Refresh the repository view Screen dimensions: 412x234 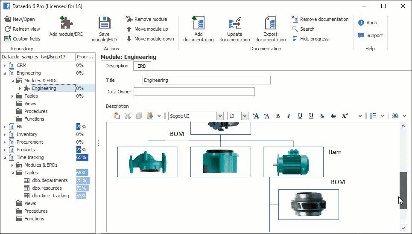coord(22,29)
